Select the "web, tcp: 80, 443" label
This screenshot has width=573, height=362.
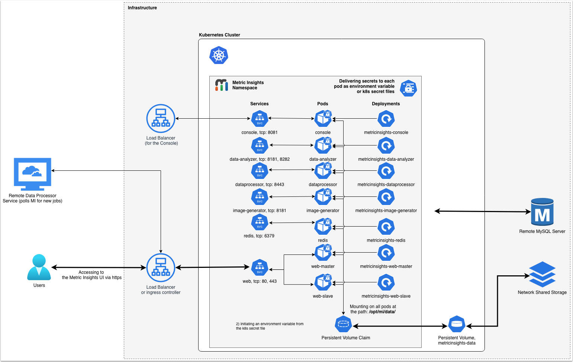pyautogui.click(x=260, y=281)
